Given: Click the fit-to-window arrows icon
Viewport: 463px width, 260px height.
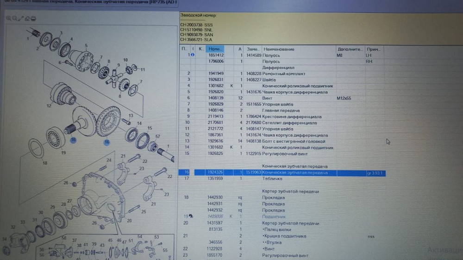Looking at the screenshot, I should [21, 19].
